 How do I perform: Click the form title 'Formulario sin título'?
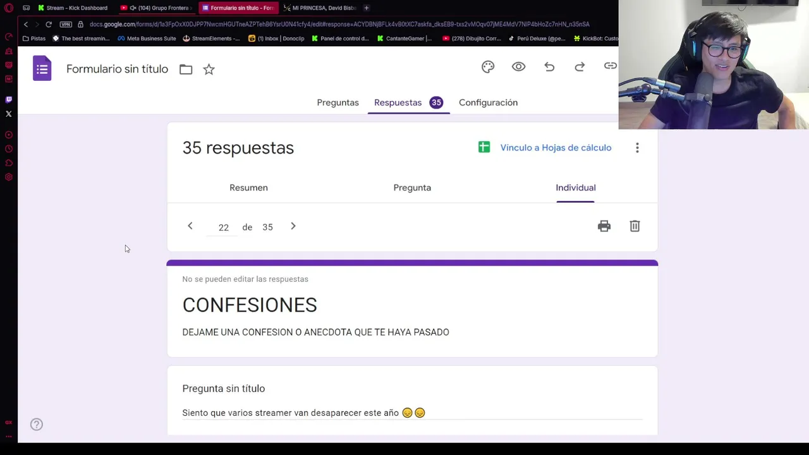(x=117, y=69)
